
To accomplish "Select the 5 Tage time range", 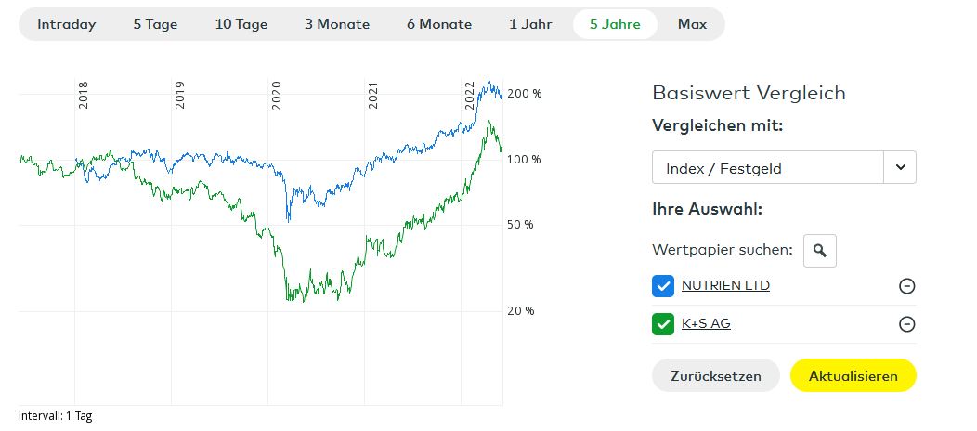I will [x=155, y=24].
